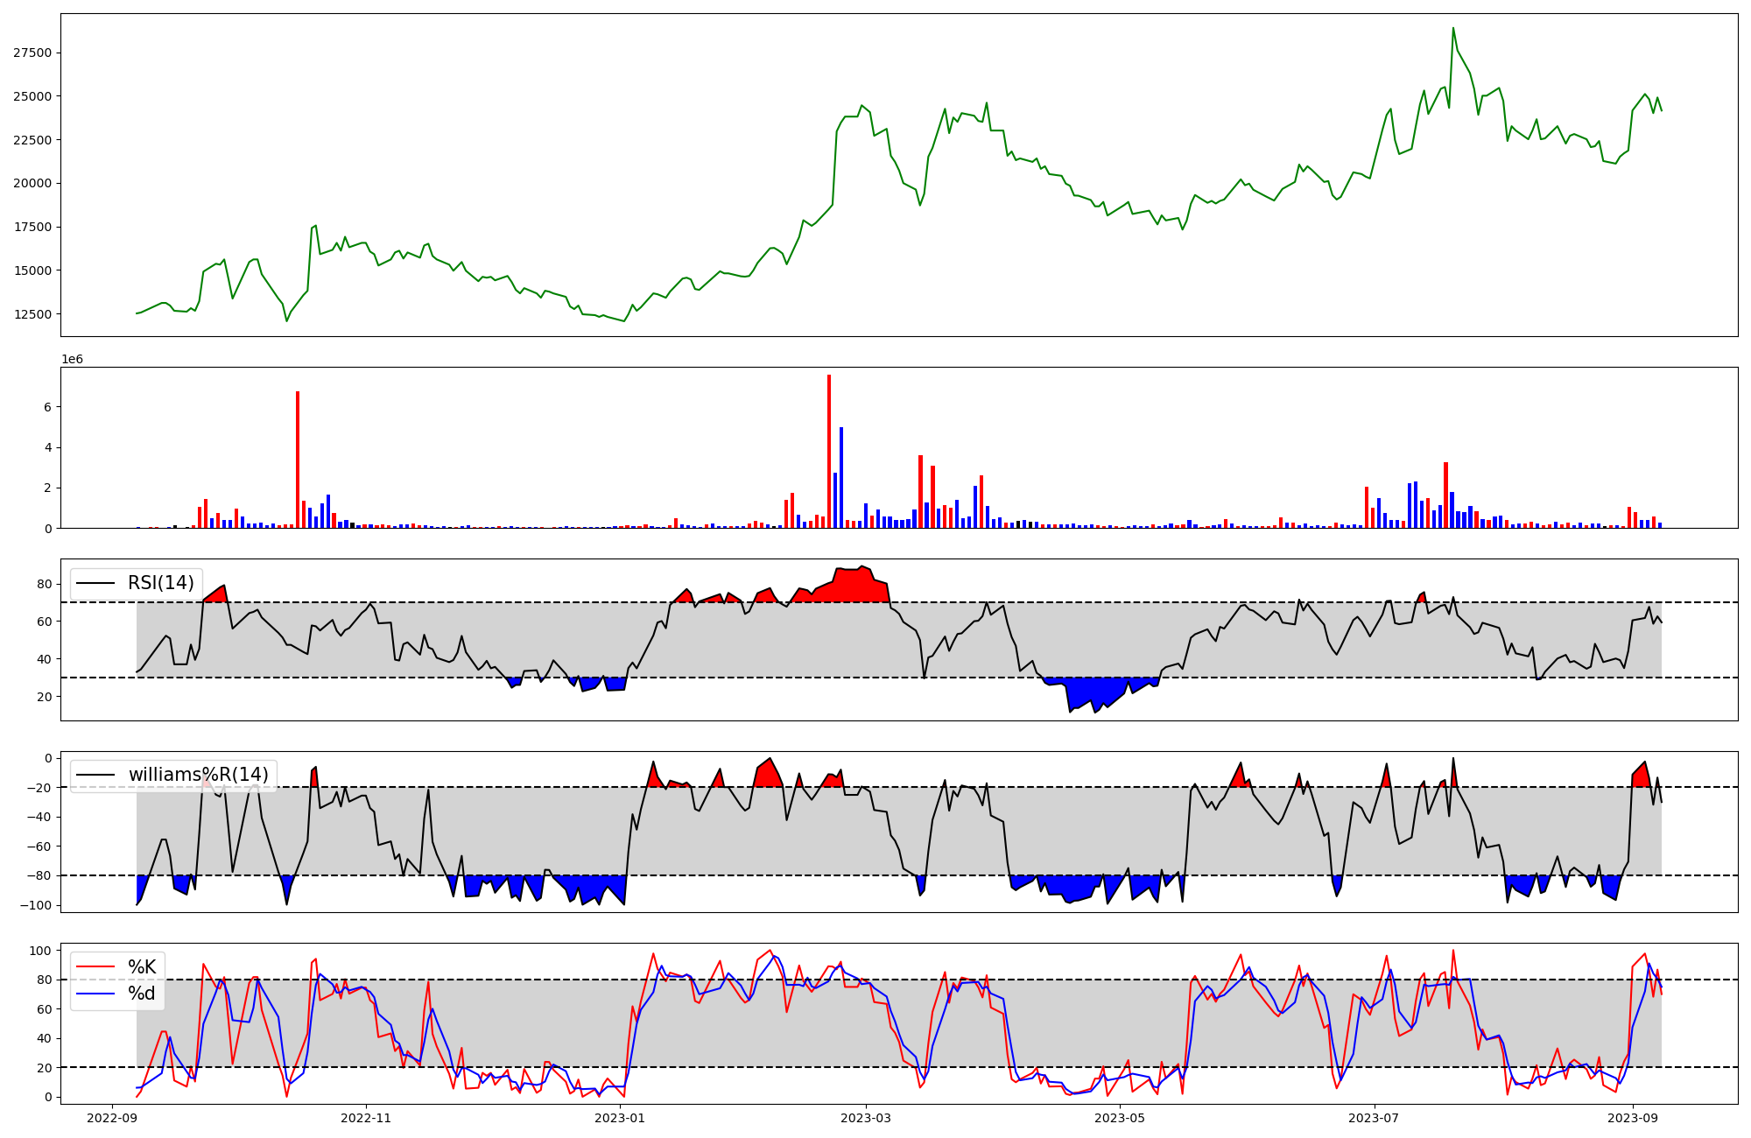Click the 2023-01 x-axis date label
This screenshot has width=1751, height=1138.
point(620,1118)
